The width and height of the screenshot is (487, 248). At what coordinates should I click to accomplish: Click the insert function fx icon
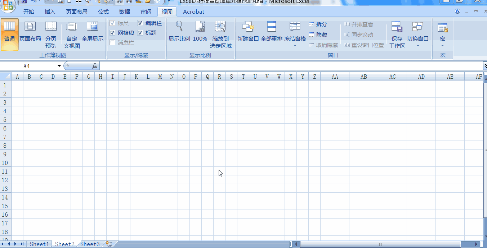click(94, 66)
